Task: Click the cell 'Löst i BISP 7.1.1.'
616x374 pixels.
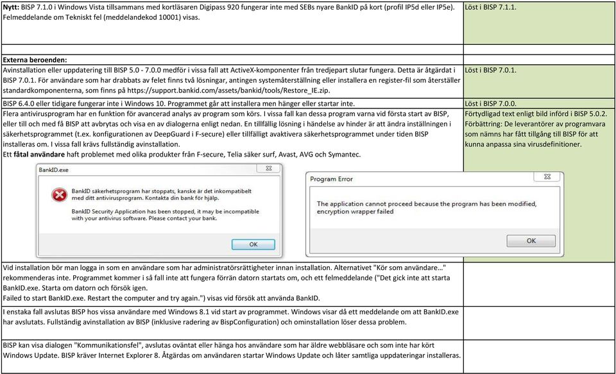Action: tap(539, 23)
